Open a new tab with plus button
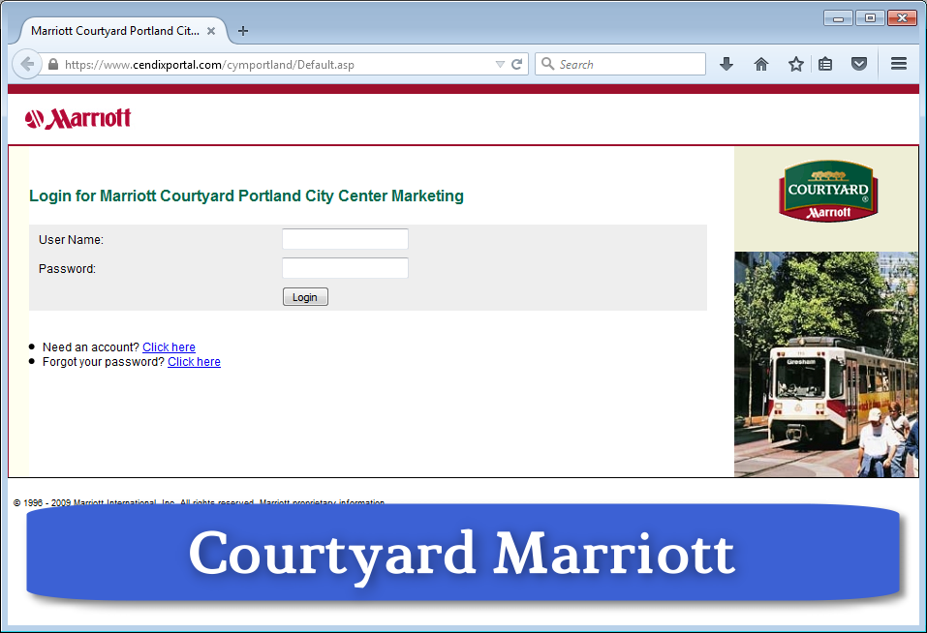This screenshot has height=633, width=927. [243, 31]
